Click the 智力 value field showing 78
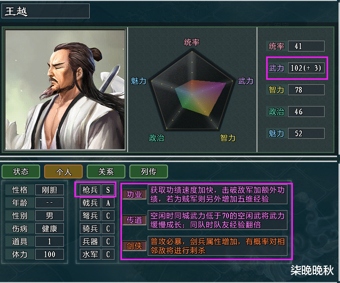340x283 pixels. (x=306, y=90)
